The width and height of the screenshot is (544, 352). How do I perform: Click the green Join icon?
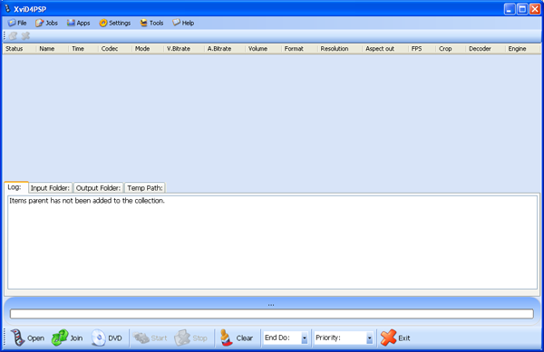[60, 338]
